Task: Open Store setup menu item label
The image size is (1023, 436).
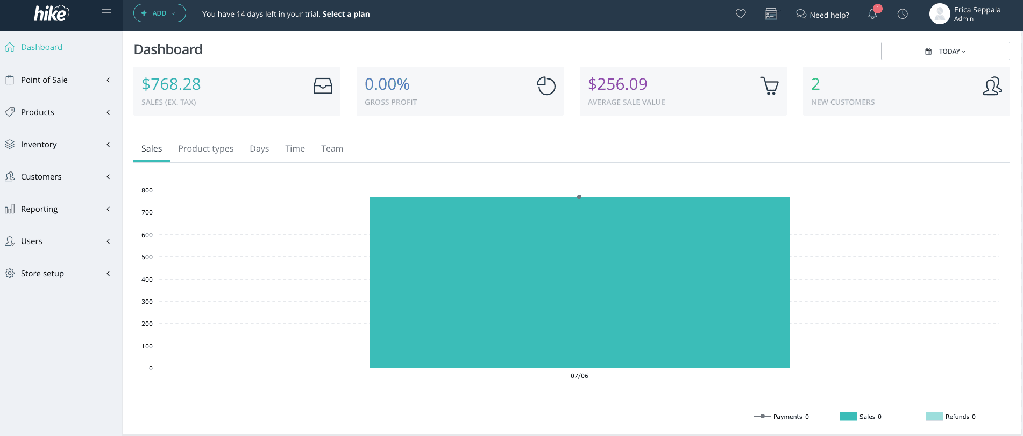Action: pos(42,274)
